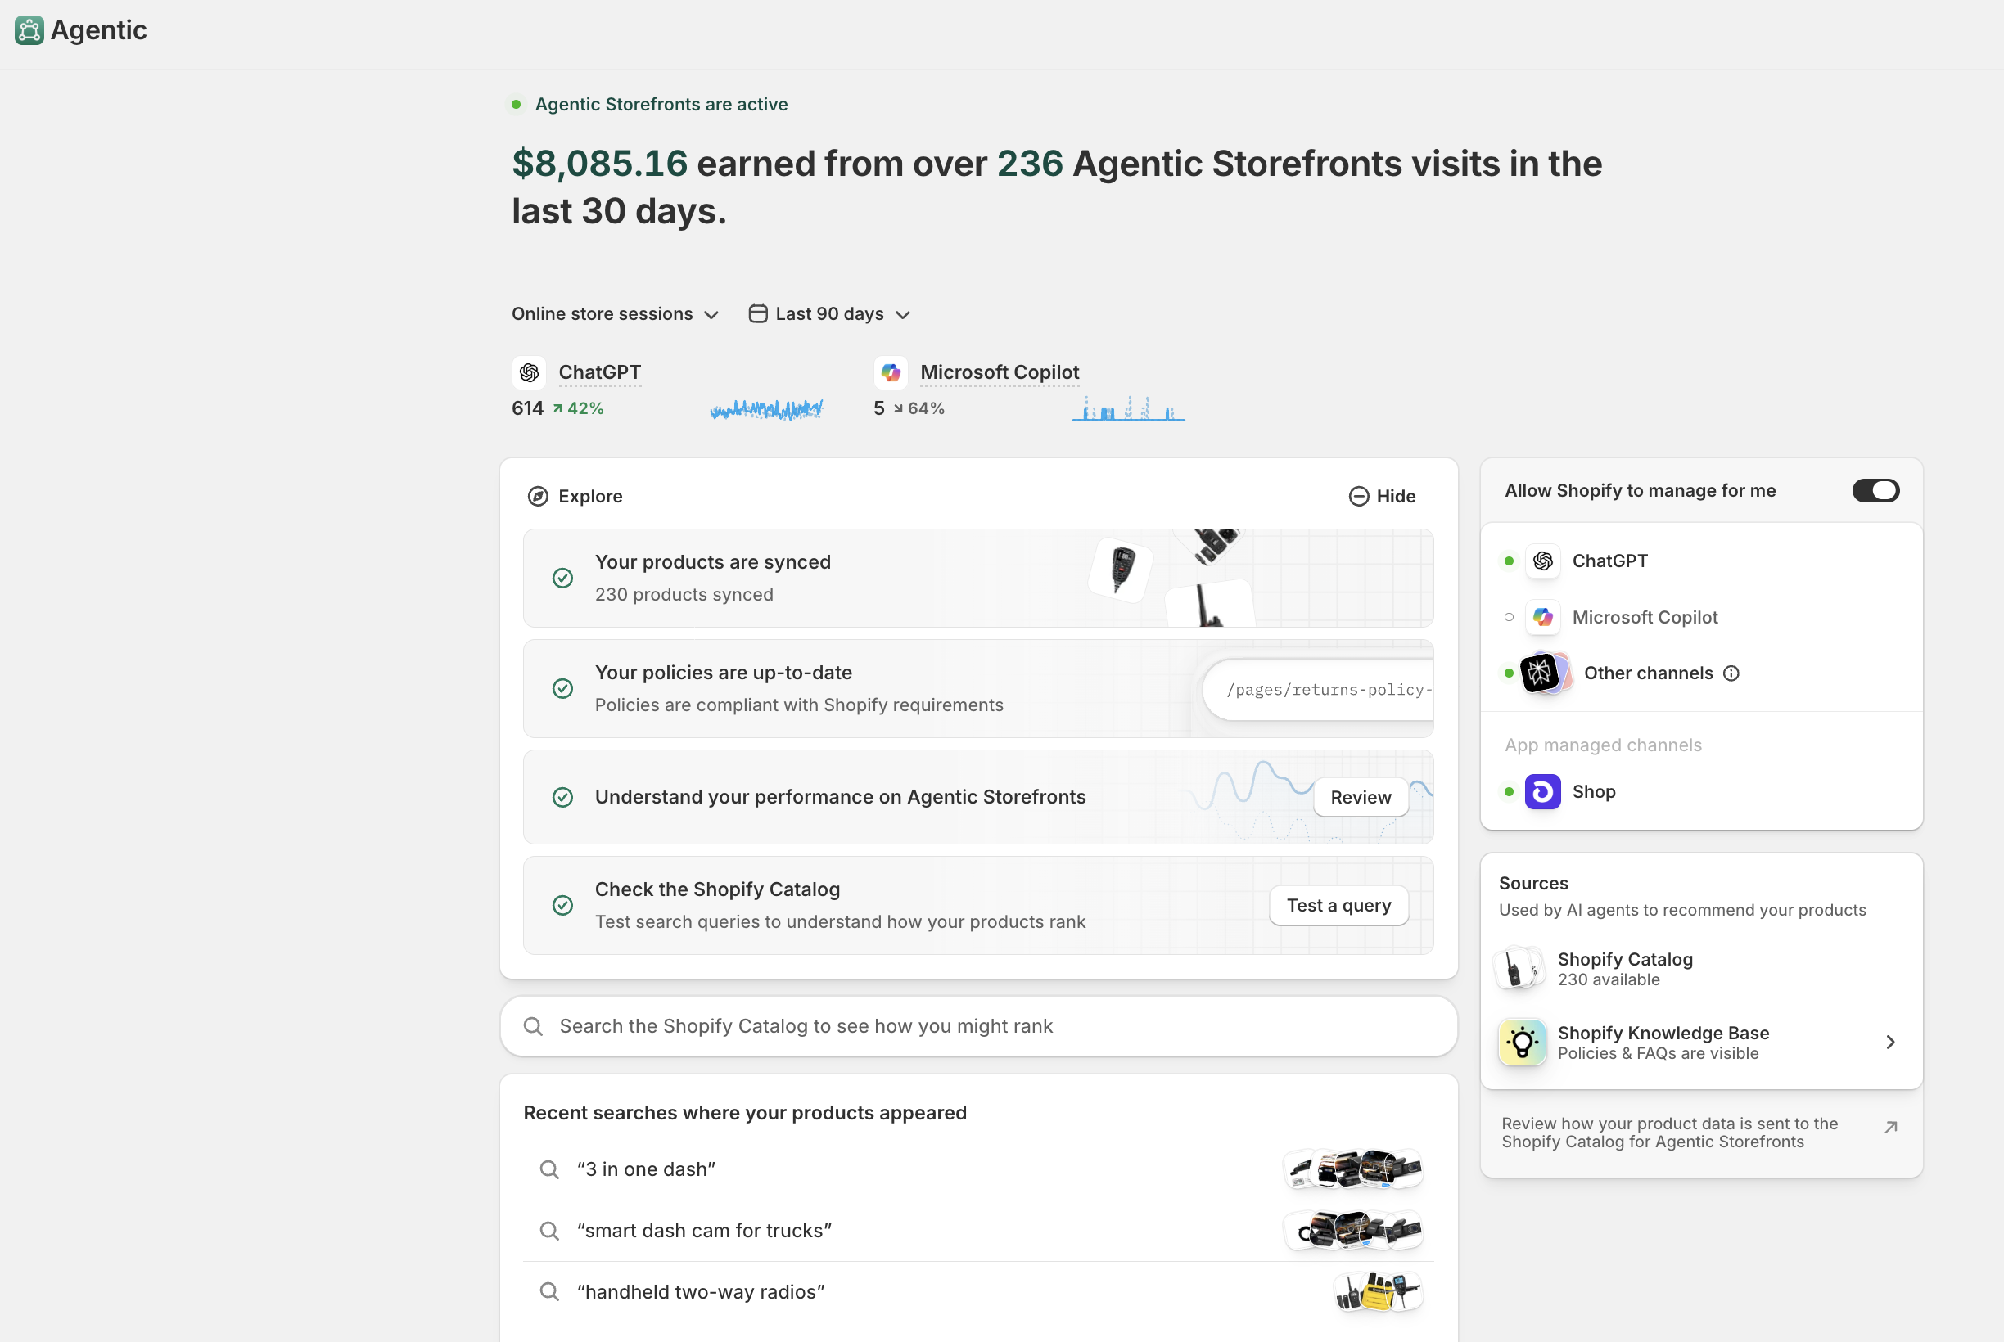Click the Search the Shopify Catalog input field
This screenshot has width=2004, height=1342.
[978, 1026]
